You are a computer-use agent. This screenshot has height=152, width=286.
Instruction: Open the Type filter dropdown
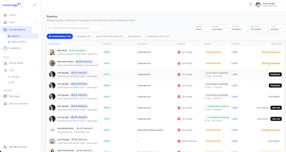click(x=276, y=28)
